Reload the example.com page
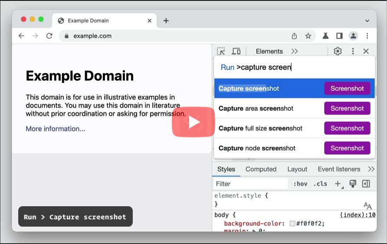This screenshot has height=244, width=387. 49,36
